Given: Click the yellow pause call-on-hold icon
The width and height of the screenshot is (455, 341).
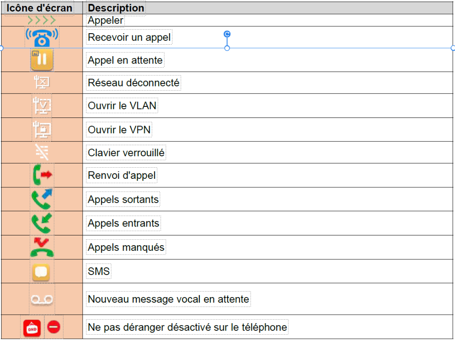Looking at the screenshot, I should tap(42, 60).
